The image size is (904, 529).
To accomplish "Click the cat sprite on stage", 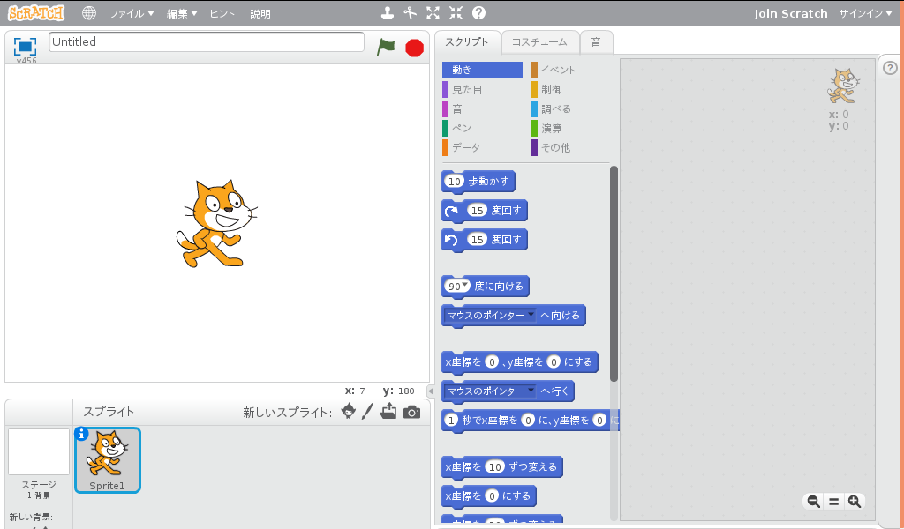I will [216, 223].
